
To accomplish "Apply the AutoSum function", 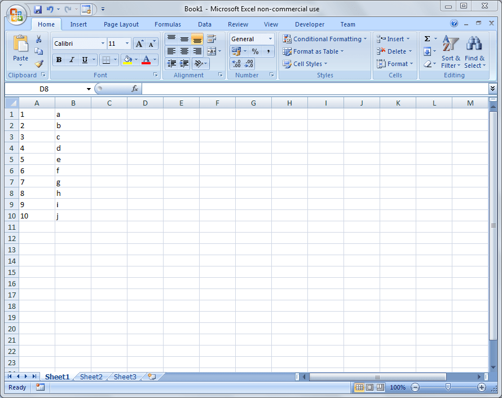I will [x=427, y=38].
